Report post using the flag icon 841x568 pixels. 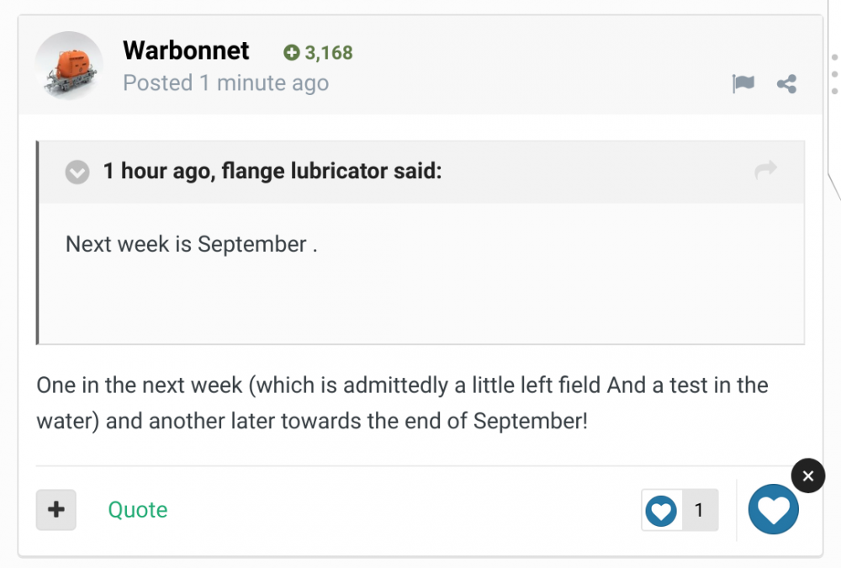click(x=743, y=83)
